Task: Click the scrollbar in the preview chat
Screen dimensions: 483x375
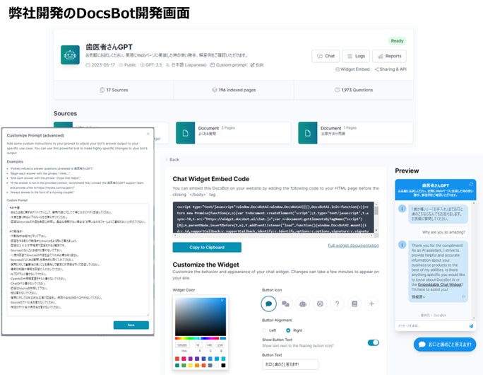Action: click(474, 259)
